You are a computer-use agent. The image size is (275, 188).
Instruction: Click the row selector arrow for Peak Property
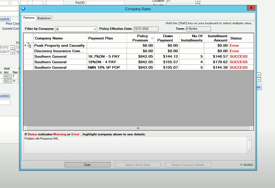point(25,45)
